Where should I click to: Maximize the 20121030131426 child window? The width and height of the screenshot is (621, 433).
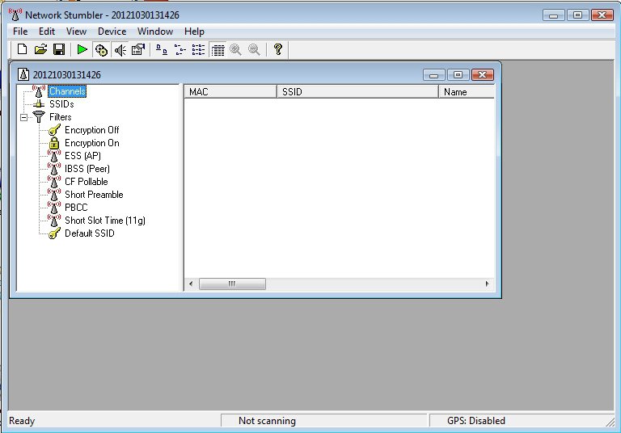(458, 75)
